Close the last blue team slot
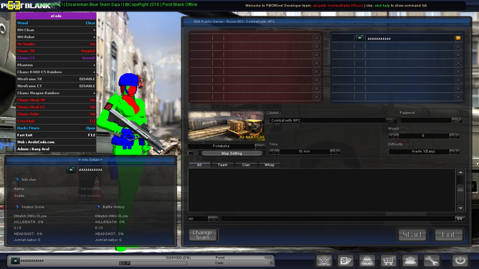 458,97
